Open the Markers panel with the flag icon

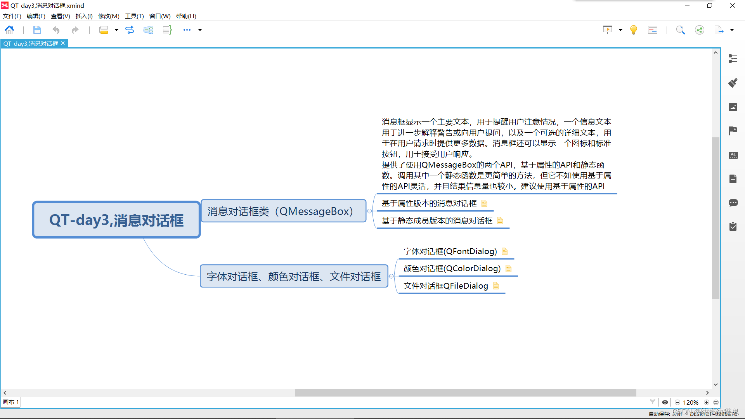pyautogui.click(x=733, y=131)
